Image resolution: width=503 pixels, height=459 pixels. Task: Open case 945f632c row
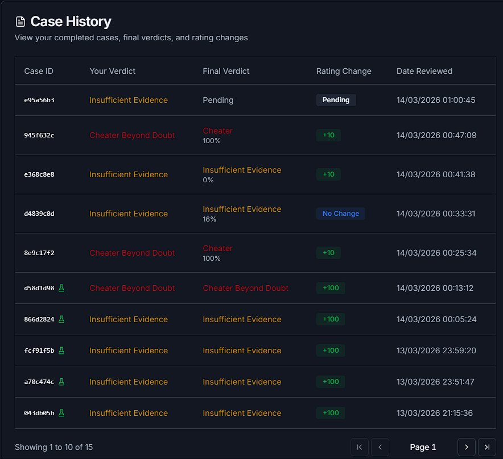(39, 135)
